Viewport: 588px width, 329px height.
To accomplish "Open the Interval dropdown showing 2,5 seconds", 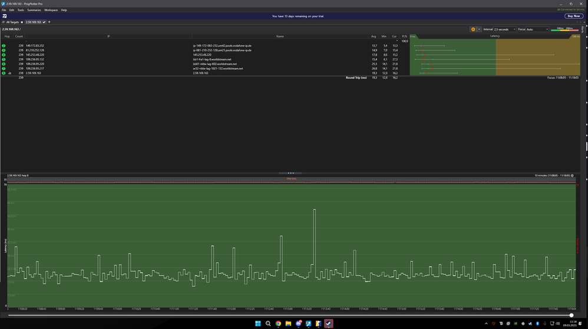I will tap(505, 29).
